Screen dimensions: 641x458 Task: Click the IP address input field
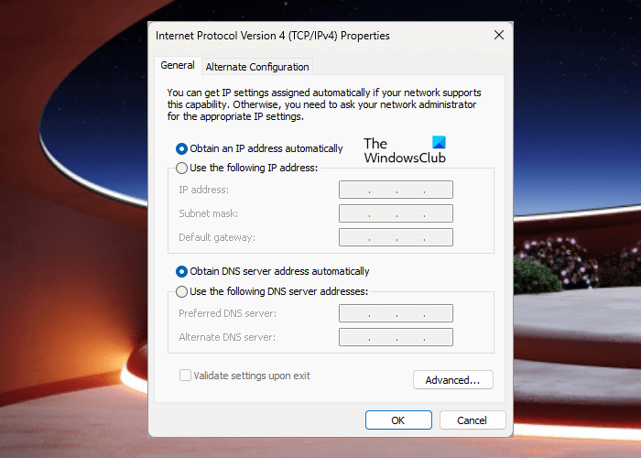click(396, 190)
